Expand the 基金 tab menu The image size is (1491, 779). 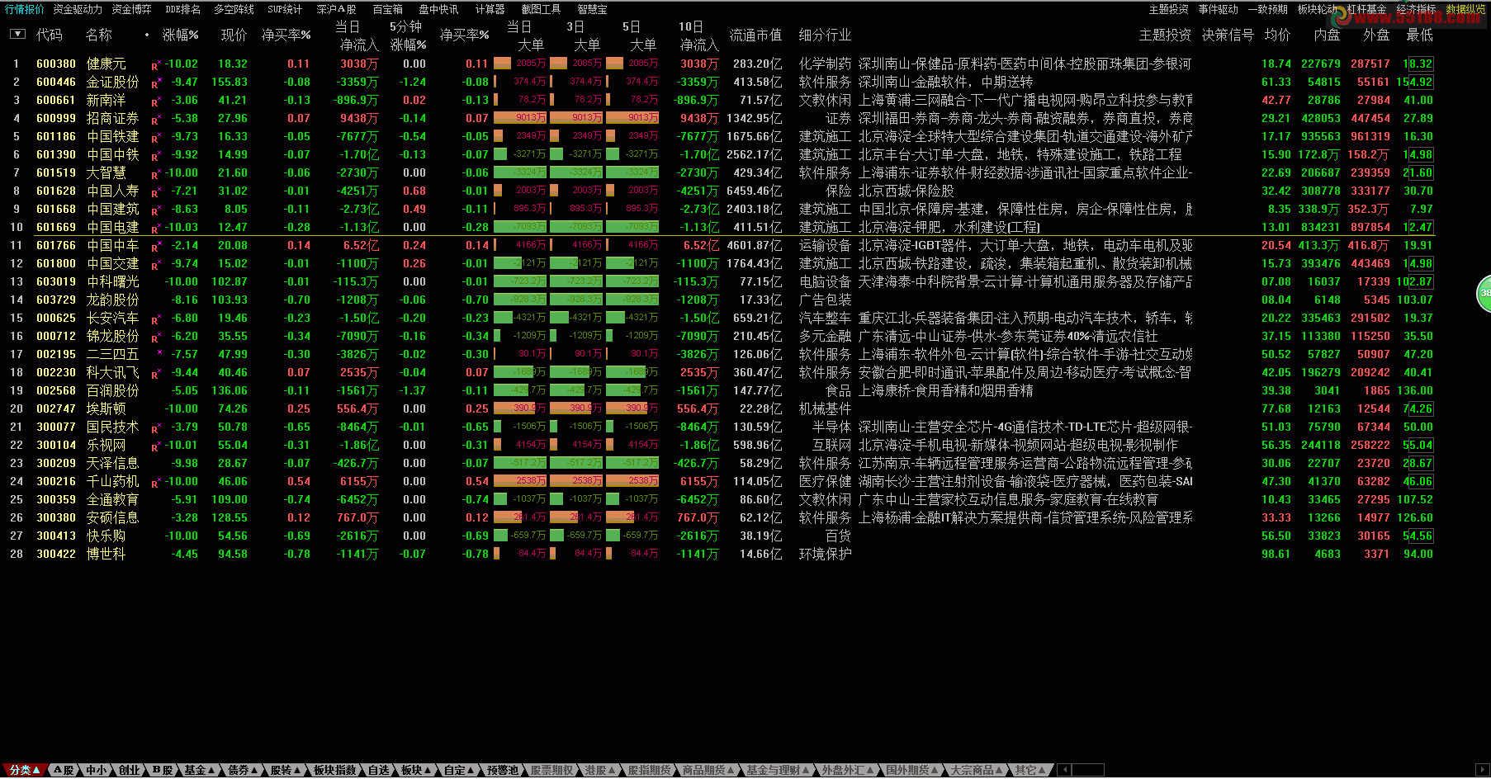(199, 770)
